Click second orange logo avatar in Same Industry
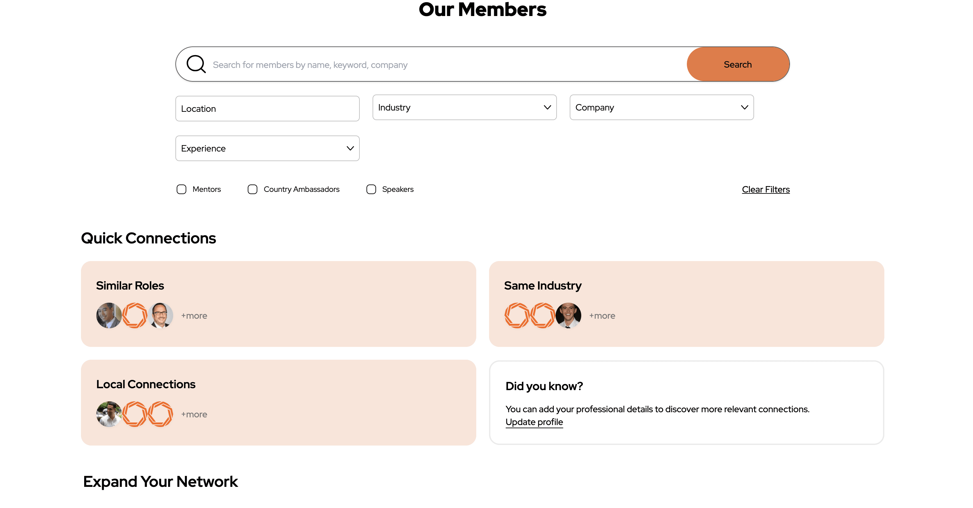973x508 pixels. 543,315
